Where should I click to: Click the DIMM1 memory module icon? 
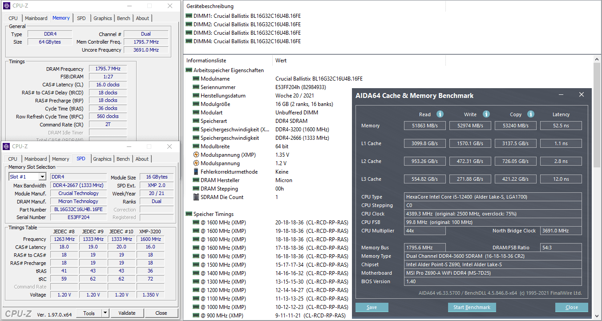pos(189,16)
